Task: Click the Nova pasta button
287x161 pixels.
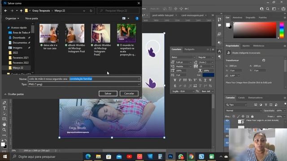Action: point(31,18)
